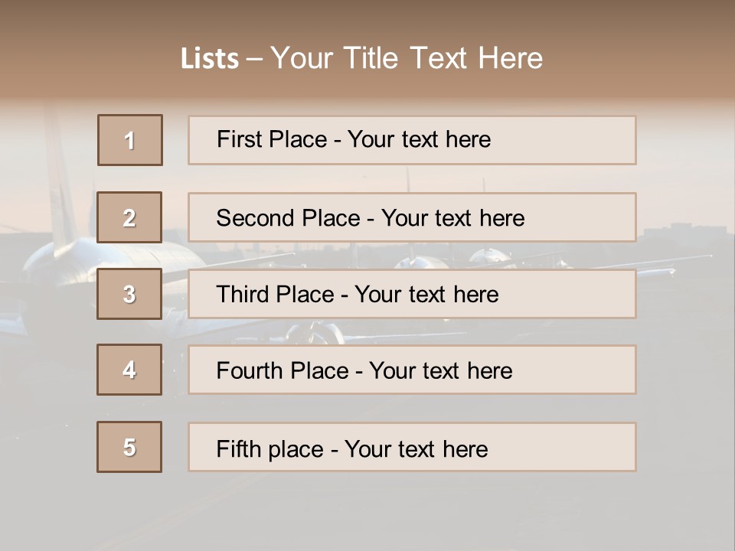Screen dimensions: 735x551
Task: Select the number 4 square
Action: 129,370
